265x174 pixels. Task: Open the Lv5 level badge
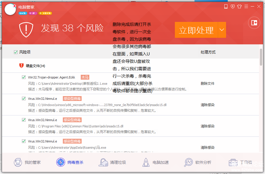pos(23,13)
